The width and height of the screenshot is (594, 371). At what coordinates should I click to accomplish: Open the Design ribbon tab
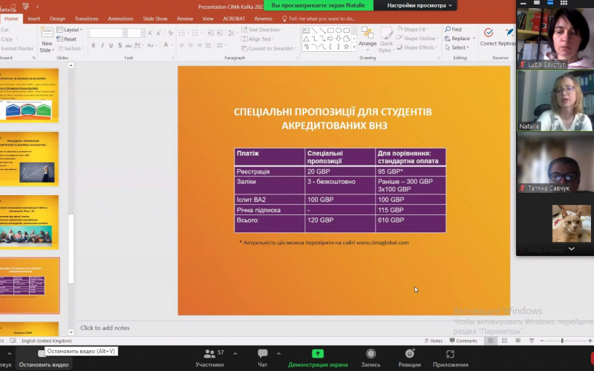coord(57,19)
